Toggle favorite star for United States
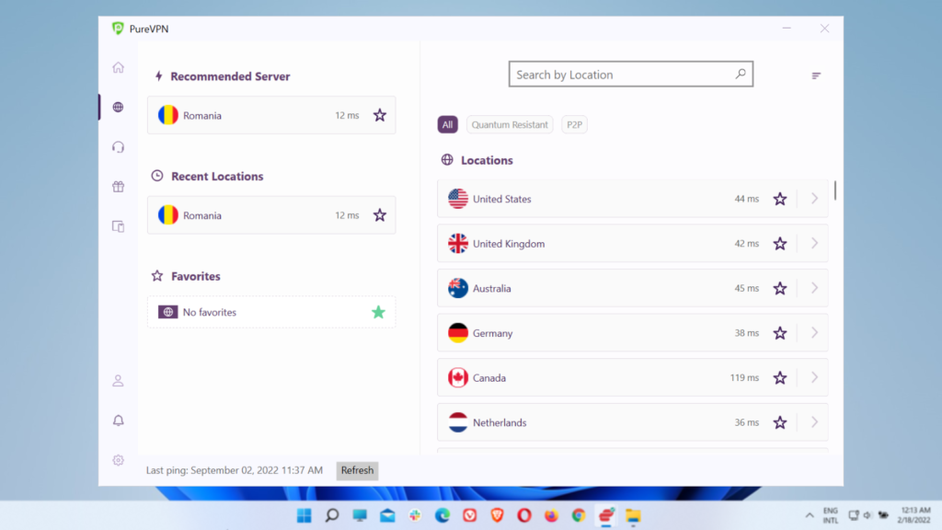The image size is (942, 530). pos(780,199)
